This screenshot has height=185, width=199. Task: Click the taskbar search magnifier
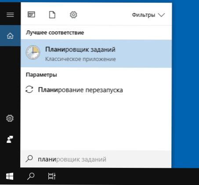pyautogui.click(x=31, y=176)
